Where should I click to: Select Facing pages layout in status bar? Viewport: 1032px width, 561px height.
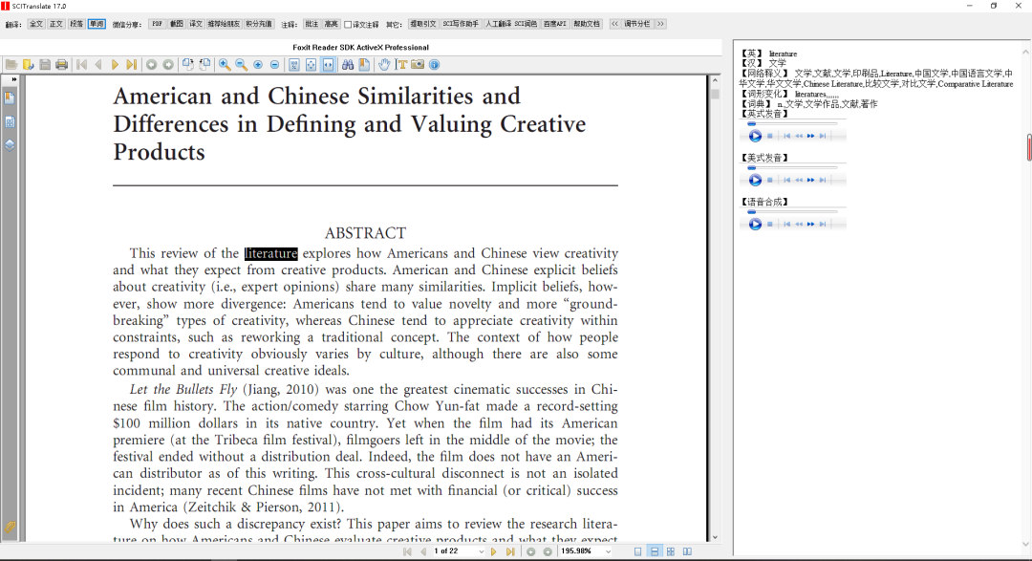pyautogui.click(x=687, y=551)
